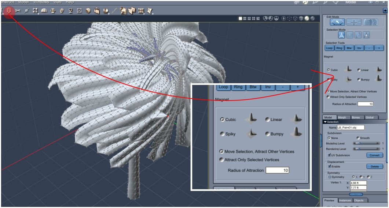Click the crossed-square tool icon in toolbar
The image size is (389, 208).
click(x=80, y=11)
